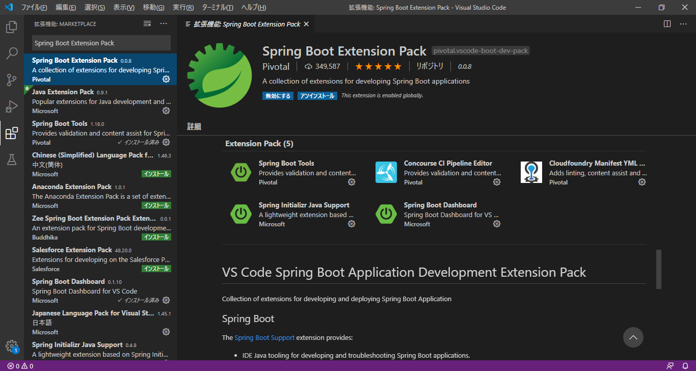Select the Extensions view icon
The width and height of the screenshot is (696, 371).
[12, 133]
